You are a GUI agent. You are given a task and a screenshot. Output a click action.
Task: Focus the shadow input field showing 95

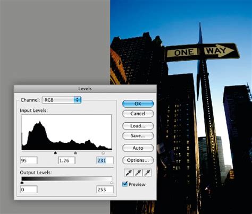click(x=29, y=160)
